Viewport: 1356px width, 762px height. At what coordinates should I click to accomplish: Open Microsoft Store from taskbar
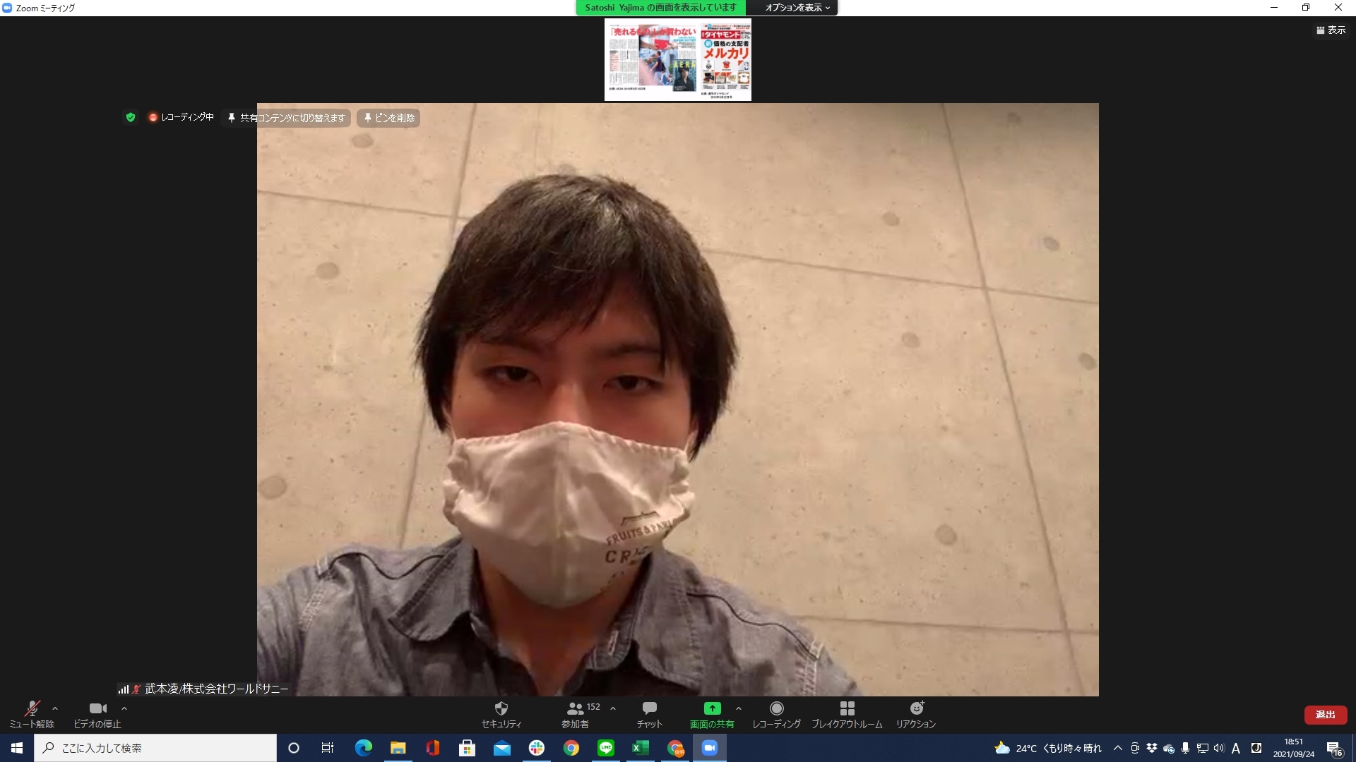pos(467,748)
